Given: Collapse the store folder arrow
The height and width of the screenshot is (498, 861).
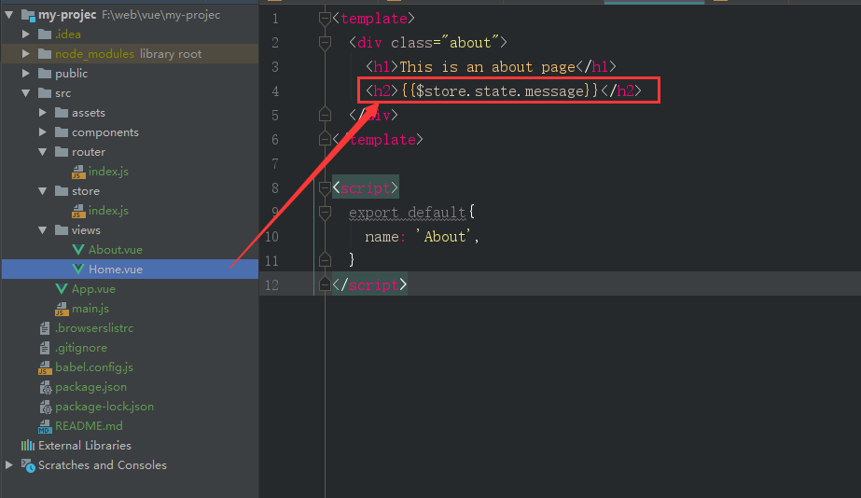Looking at the screenshot, I should click(43, 191).
